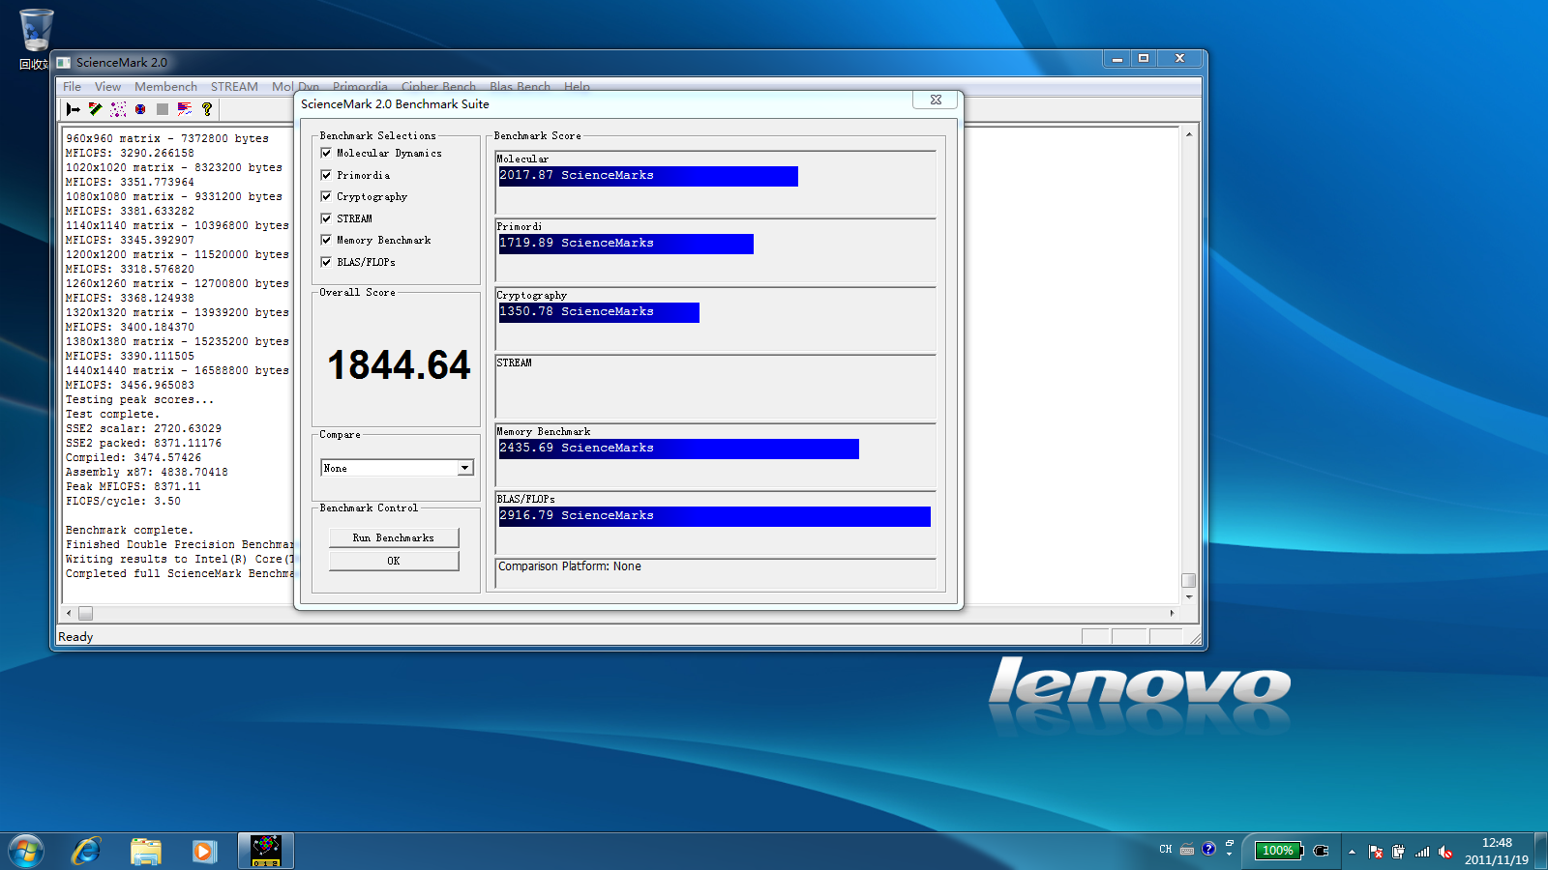The height and width of the screenshot is (870, 1548).
Task: Open the Cipher Bench menu
Action: tap(438, 87)
